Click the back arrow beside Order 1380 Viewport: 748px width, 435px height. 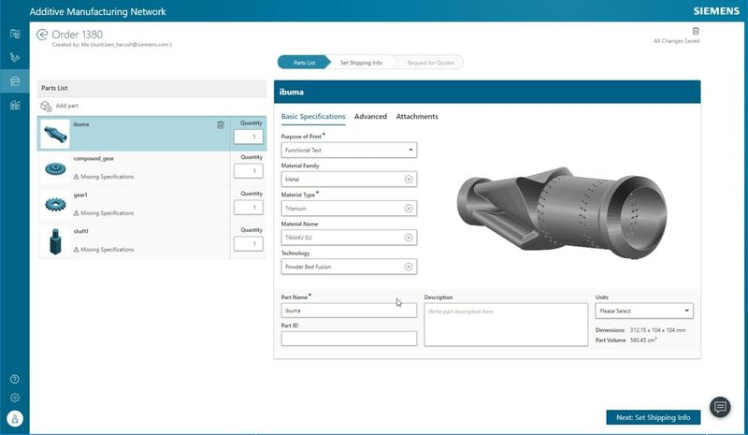[x=41, y=35]
